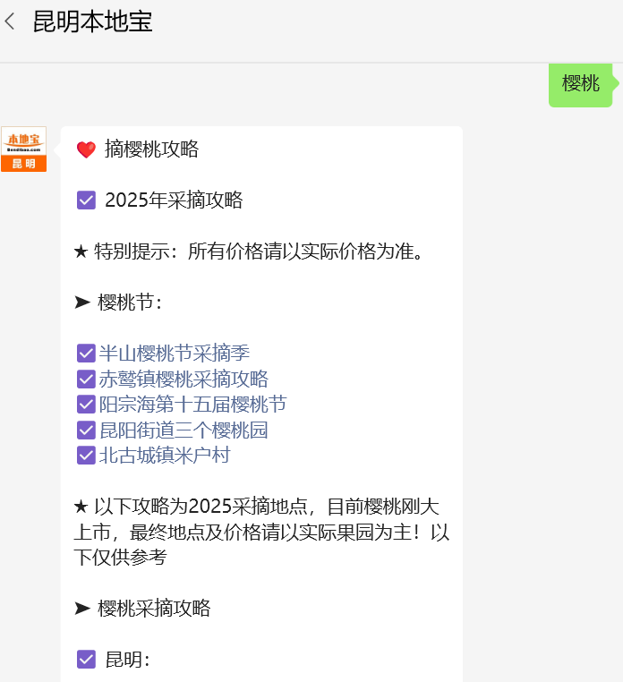
Task: Select the section label 樱桃节:
Action: 130,303
